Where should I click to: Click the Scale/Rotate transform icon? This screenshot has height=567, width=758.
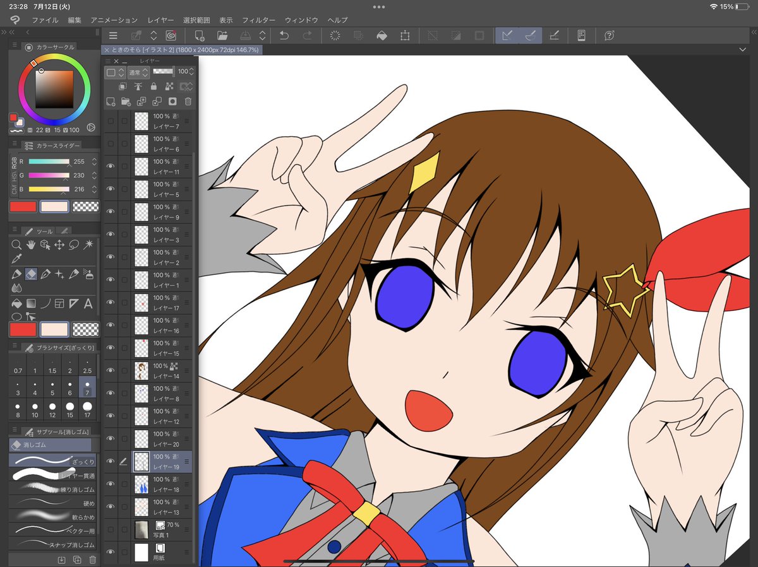coord(405,36)
